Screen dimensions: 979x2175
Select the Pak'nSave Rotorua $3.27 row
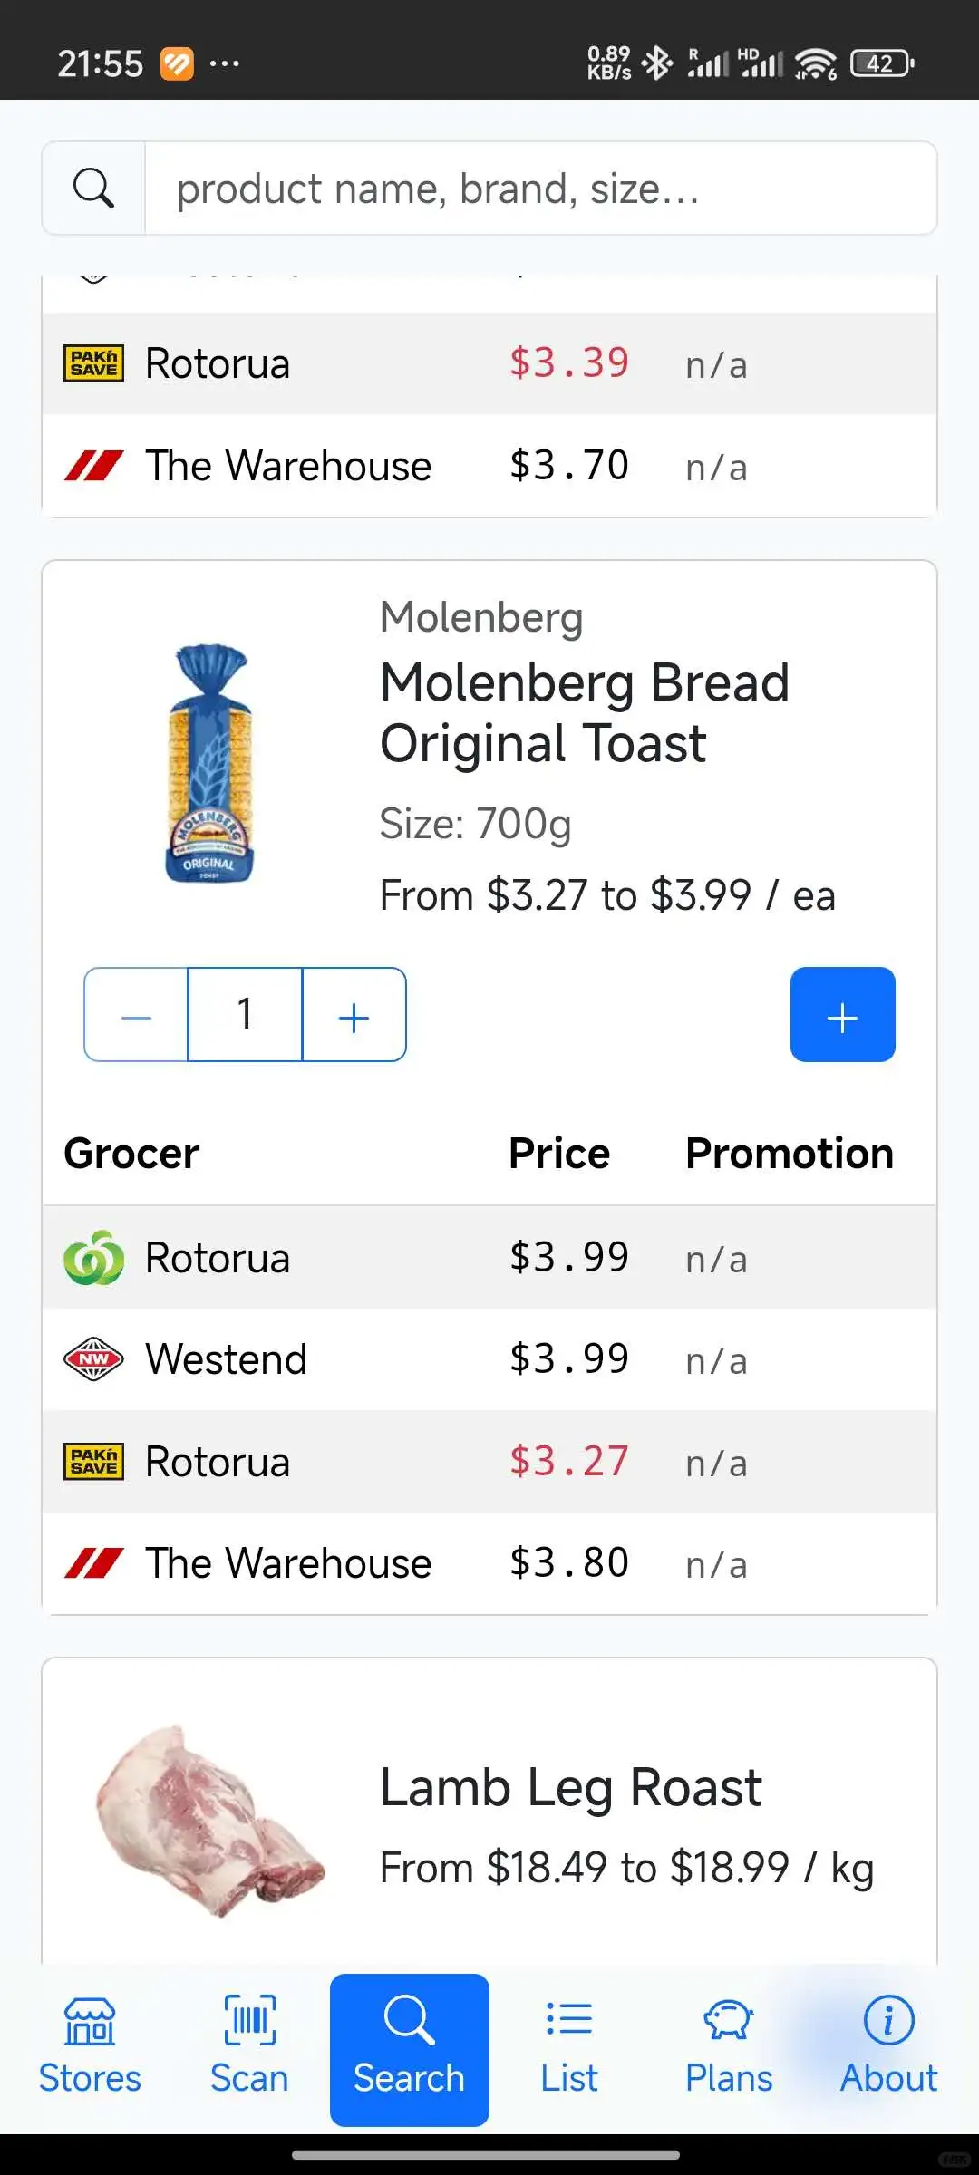(x=489, y=1462)
